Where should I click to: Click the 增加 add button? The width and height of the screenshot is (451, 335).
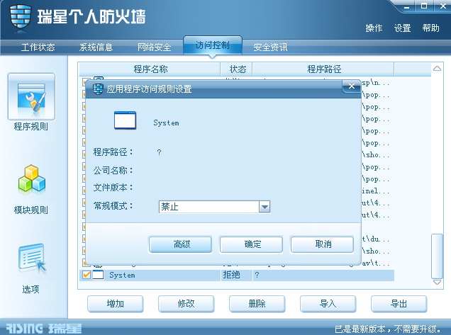click(x=116, y=304)
